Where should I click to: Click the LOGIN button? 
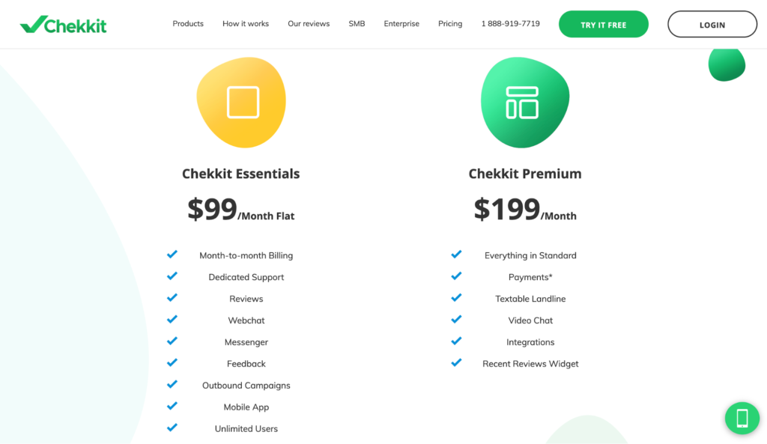coord(712,24)
